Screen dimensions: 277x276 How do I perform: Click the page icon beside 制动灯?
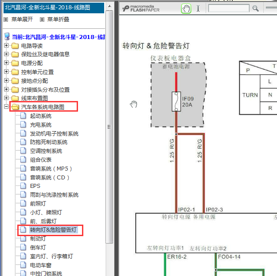pyautogui.click(x=23, y=238)
